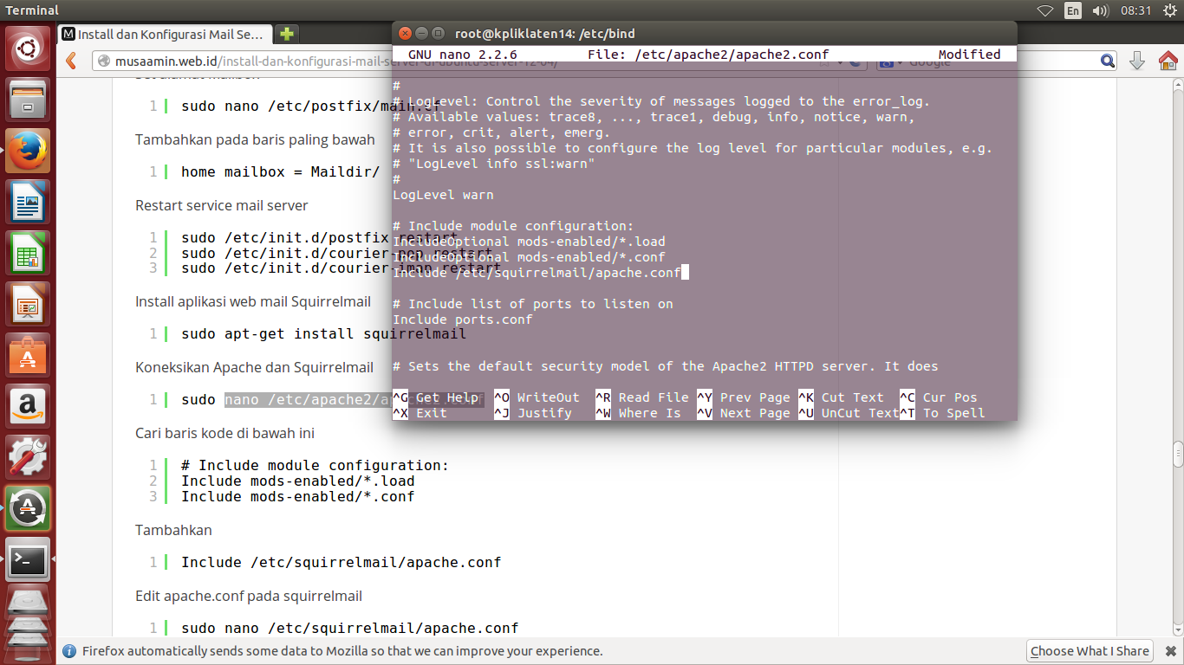Open the Amazon launcher icon
The image size is (1184, 665).
pos(29,407)
